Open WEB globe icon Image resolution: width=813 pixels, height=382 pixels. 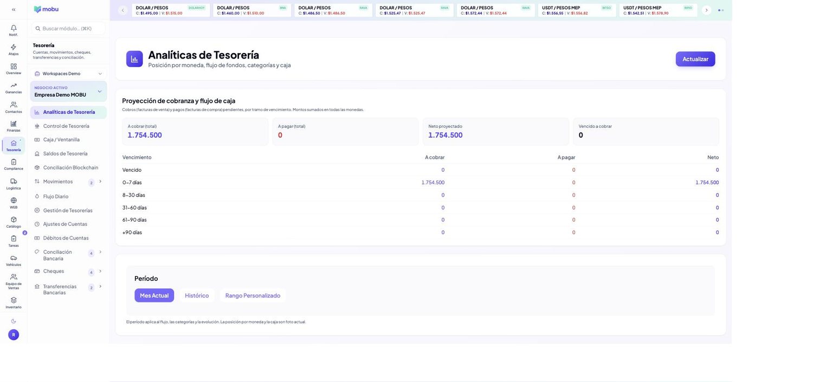coord(14,200)
